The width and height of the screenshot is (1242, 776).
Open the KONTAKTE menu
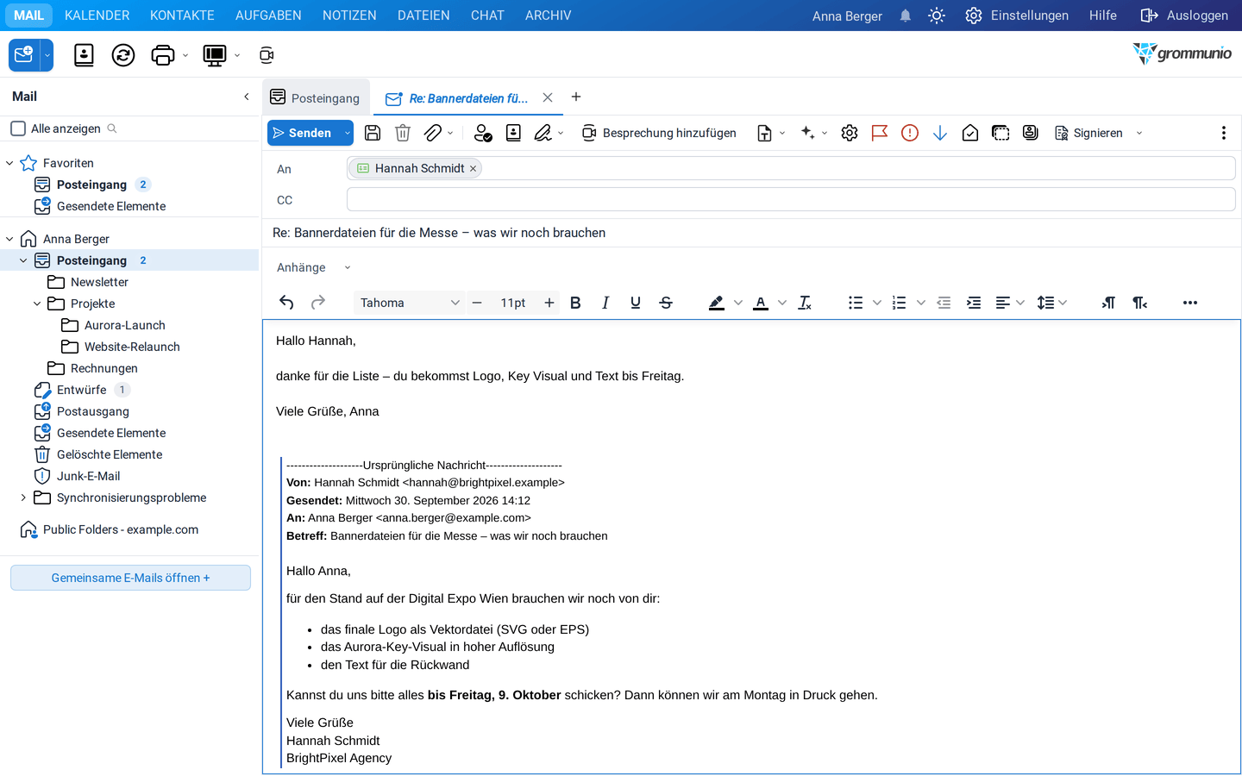pos(182,16)
